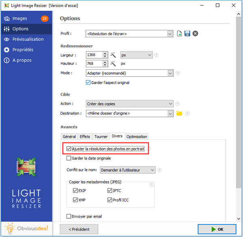Click the new profile icon
This screenshot has height=237, width=243.
tap(179, 34)
